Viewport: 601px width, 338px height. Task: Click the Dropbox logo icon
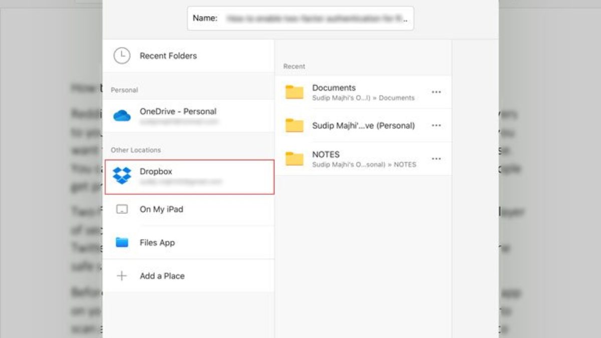pyautogui.click(x=122, y=176)
